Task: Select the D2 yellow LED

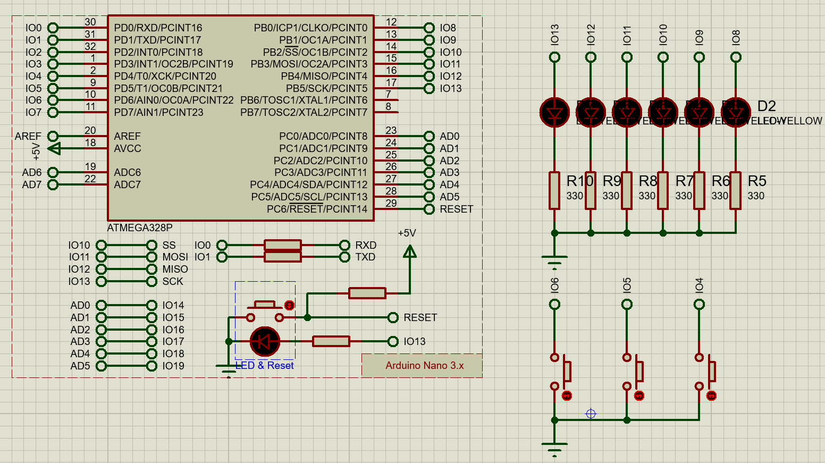Action: (736, 112)
